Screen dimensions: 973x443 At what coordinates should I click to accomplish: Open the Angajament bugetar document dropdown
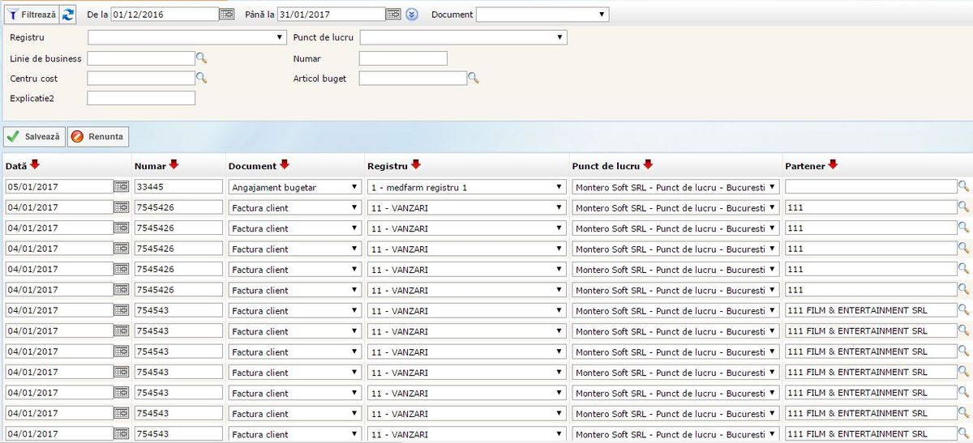point(295,187)
